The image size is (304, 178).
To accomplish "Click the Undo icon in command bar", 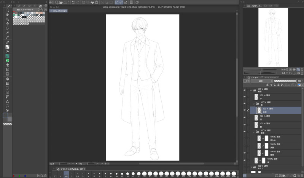I will [x=73, y=2].
